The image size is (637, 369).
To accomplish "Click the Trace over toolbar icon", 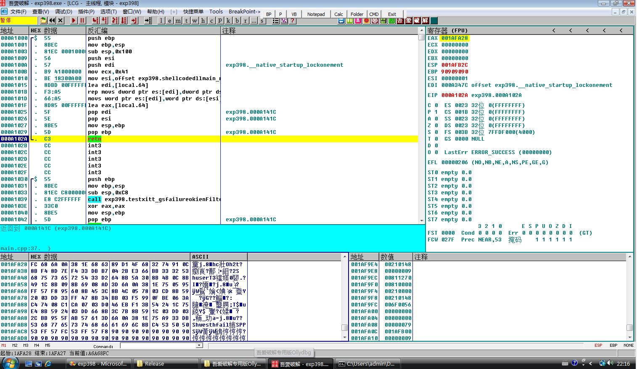I will (x=123, y=20).
